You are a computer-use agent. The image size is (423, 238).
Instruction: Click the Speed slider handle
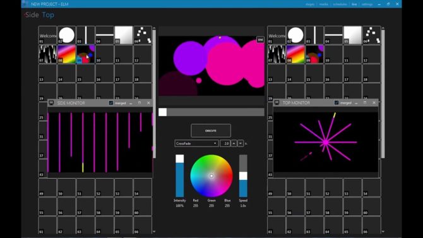pos(243,176)
